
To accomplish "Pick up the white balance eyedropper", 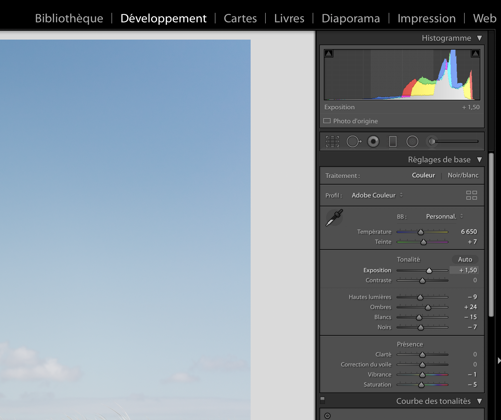I will point(334,218).
